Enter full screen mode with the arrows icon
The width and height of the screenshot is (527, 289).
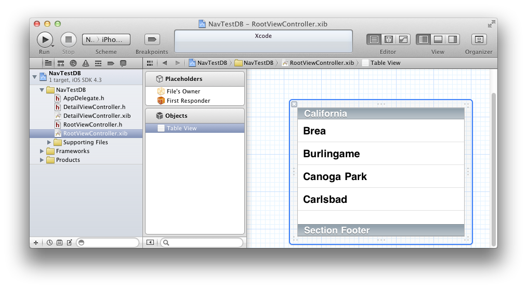point(491,24)
